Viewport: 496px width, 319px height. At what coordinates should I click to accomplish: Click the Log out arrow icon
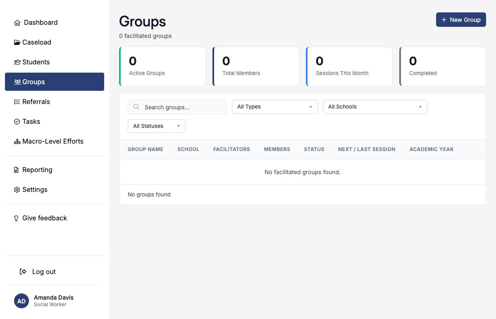click(x=23, y=272)
